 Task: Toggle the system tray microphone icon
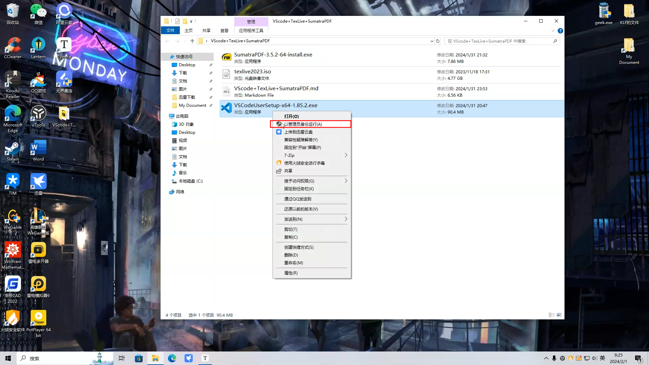[554, 358]
